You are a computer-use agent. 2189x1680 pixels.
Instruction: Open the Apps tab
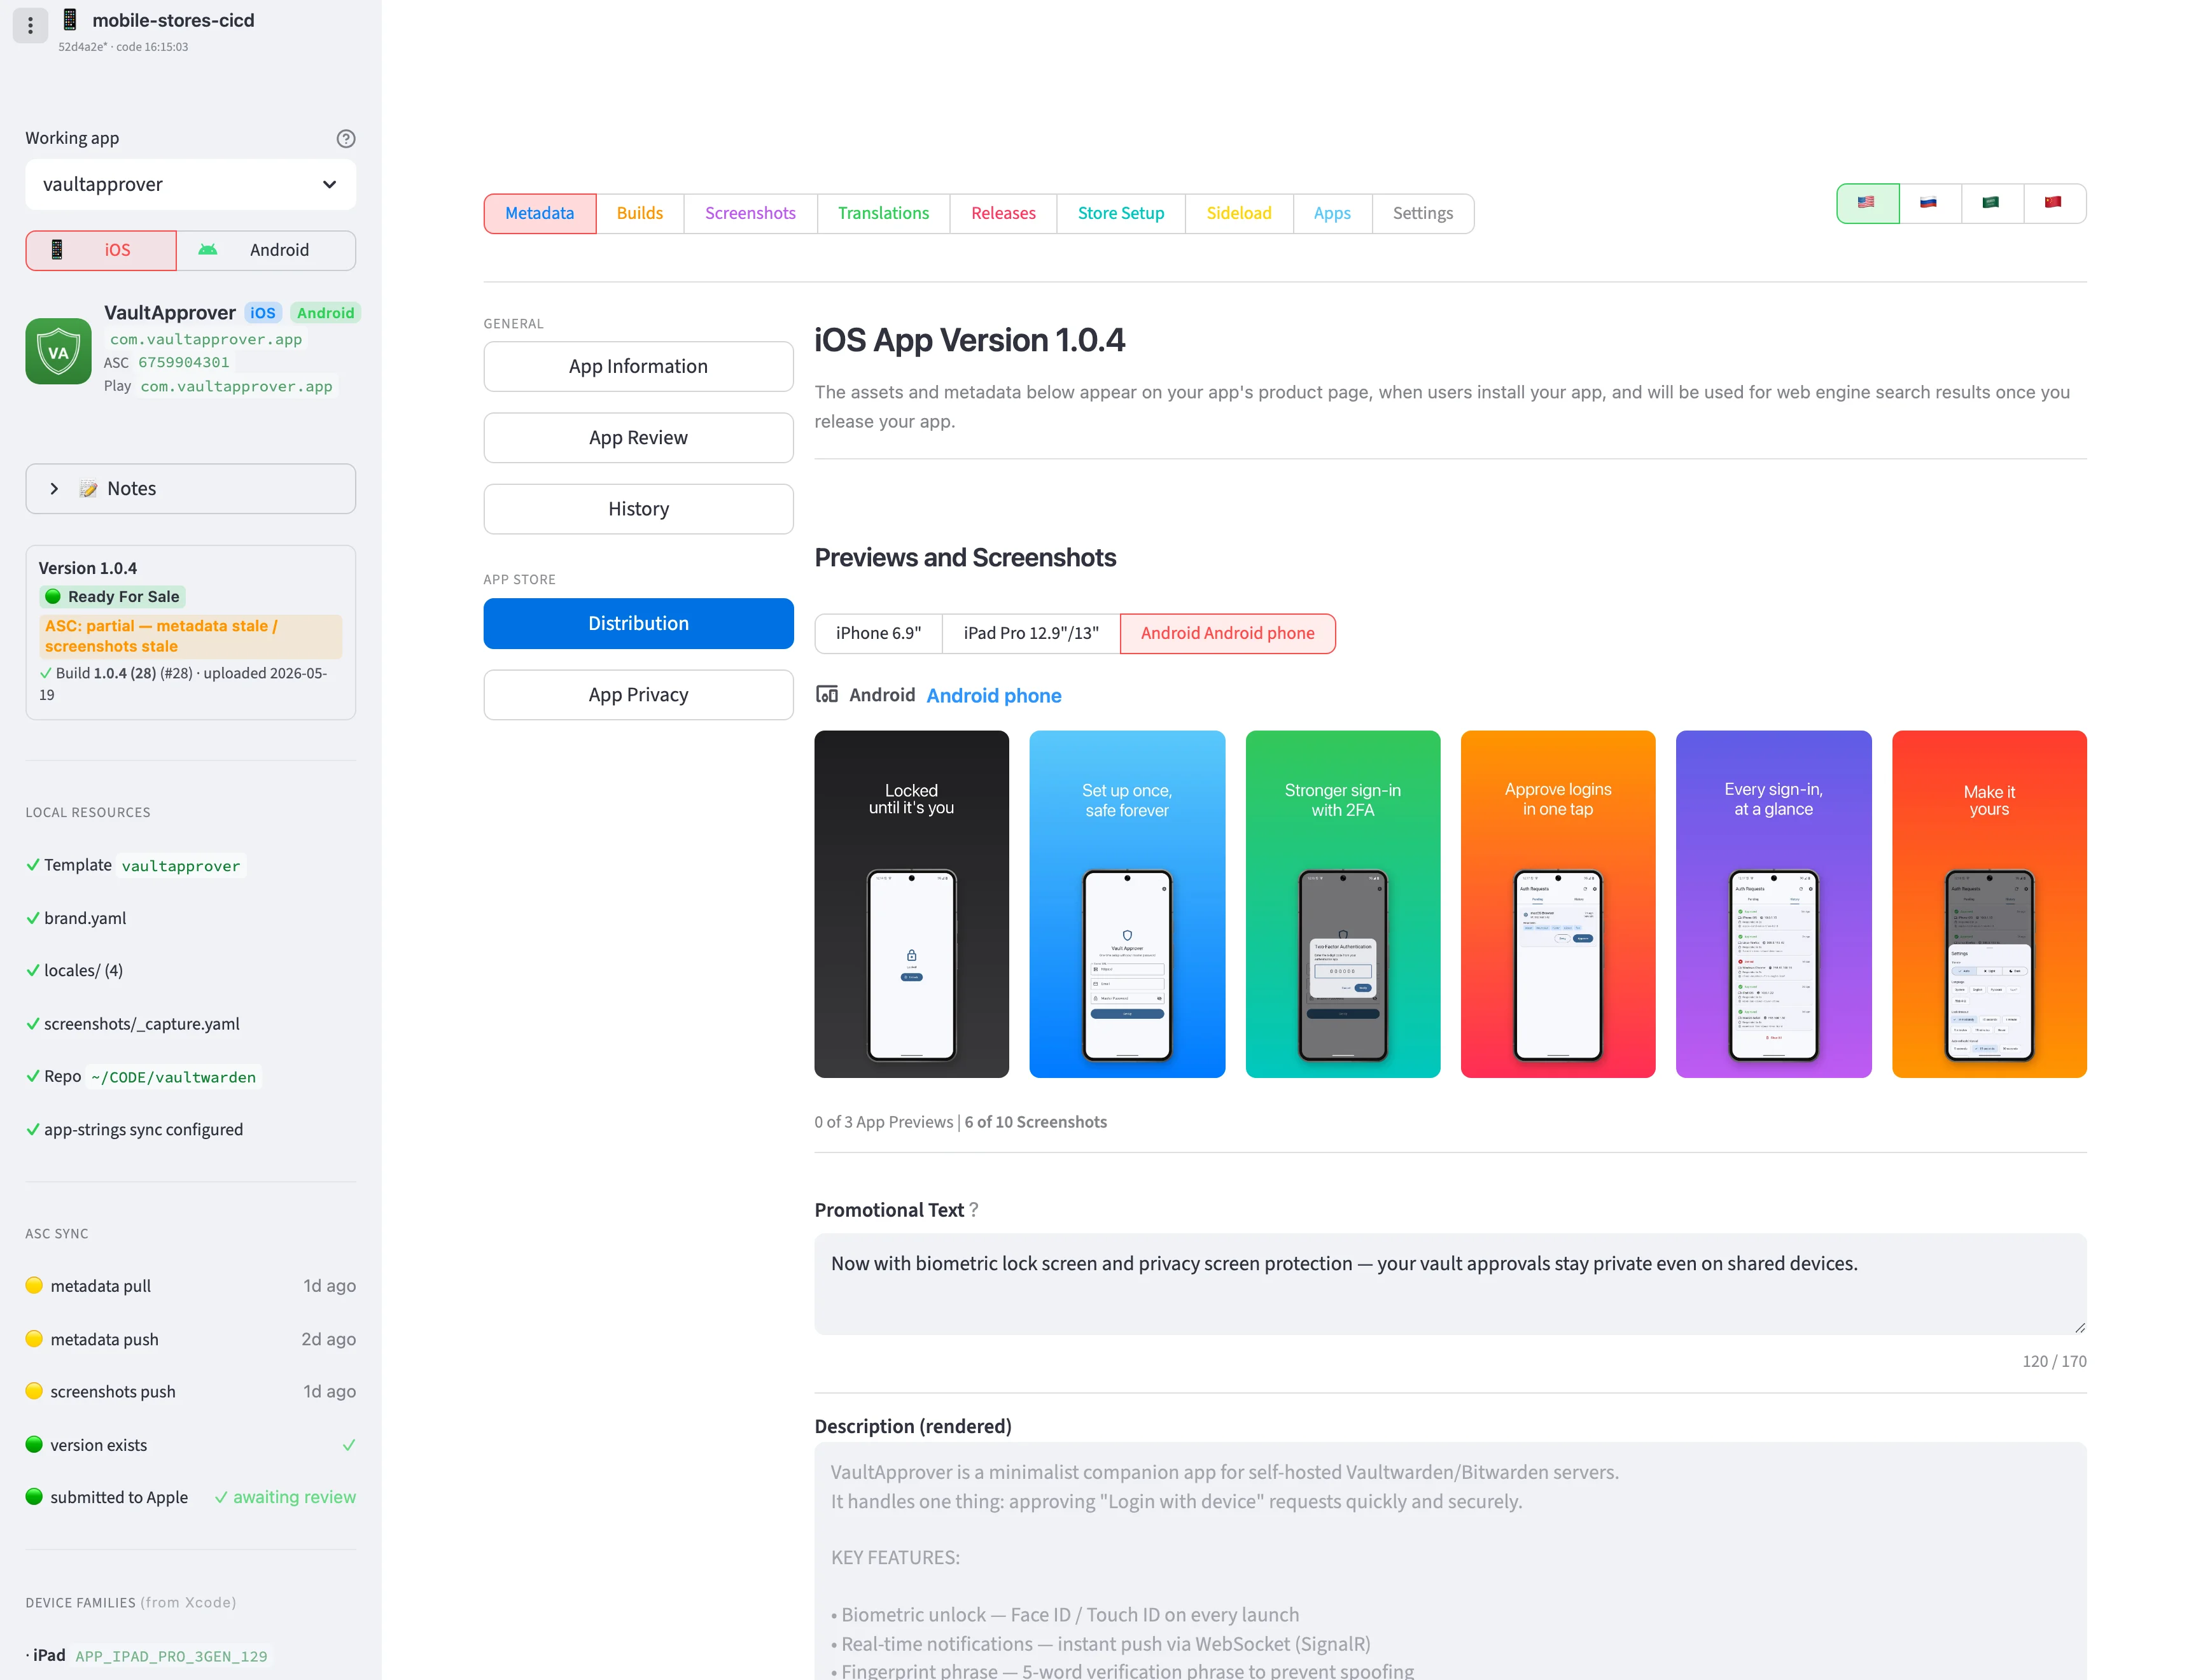[1332, 213]
